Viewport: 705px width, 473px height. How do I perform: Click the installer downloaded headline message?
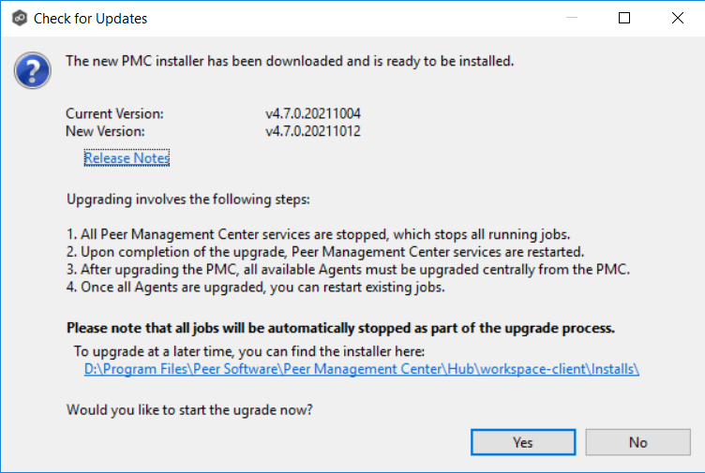coord(290,61)
